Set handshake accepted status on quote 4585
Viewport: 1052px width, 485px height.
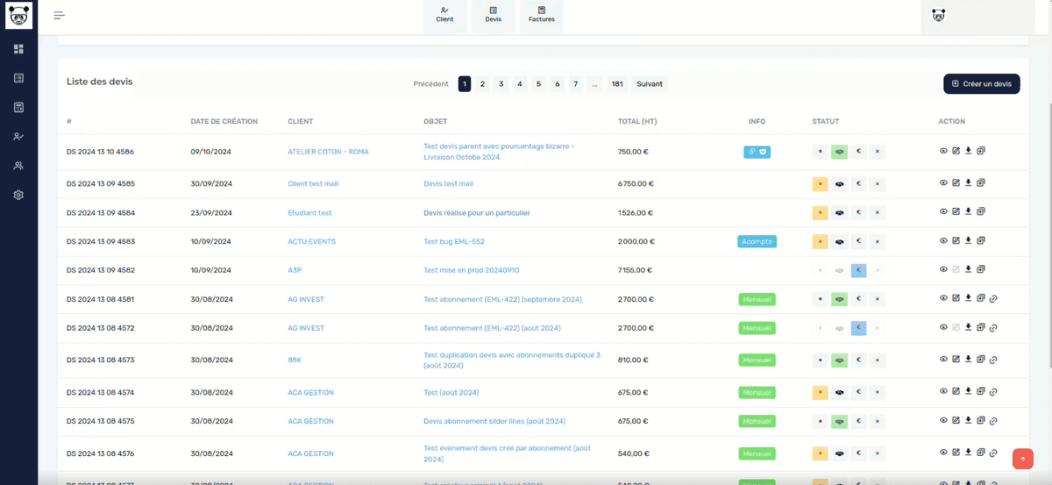[840, 184]
